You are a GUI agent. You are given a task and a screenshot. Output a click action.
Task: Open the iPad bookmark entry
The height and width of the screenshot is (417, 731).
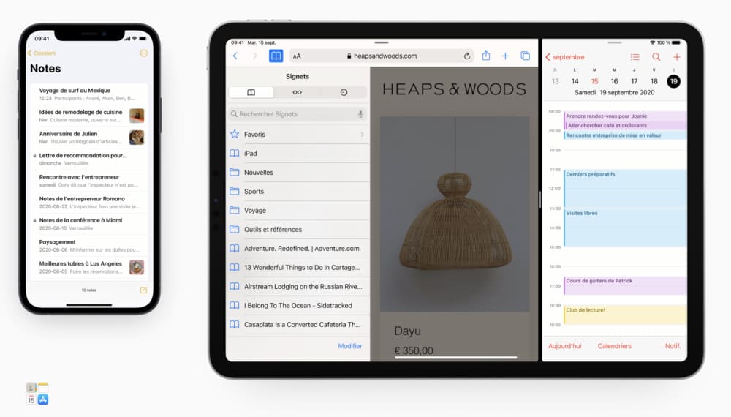coord(298,153)
